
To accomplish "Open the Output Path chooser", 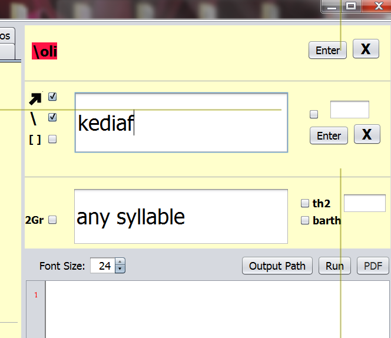I will 277,266.
